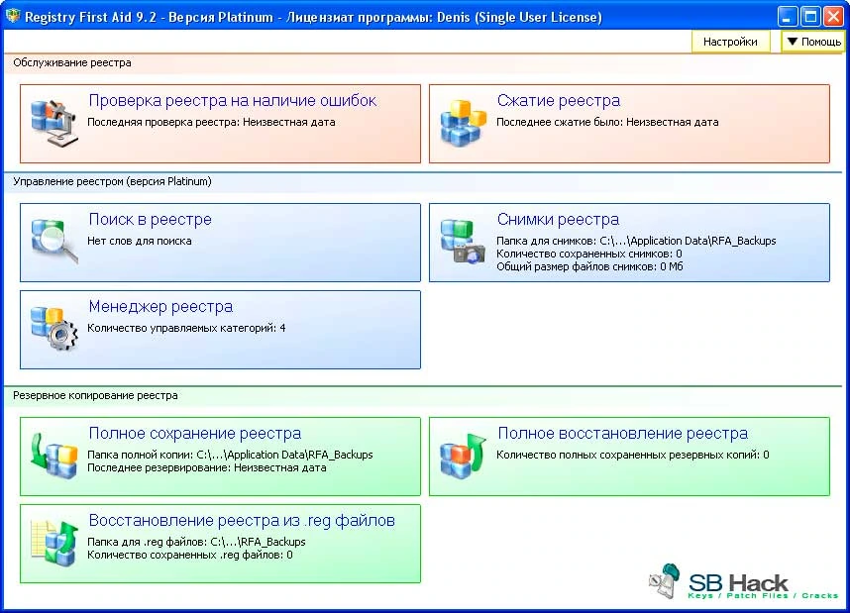Open Проверка реестра на наличие ошибок
Viewport: 850px width, 613px height.
pyautogui.click(x=220, y=124)
